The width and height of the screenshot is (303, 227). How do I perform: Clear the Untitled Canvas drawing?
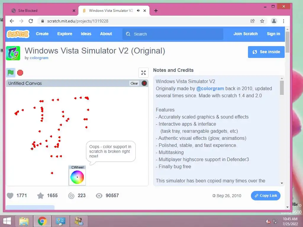coord(134,83)
